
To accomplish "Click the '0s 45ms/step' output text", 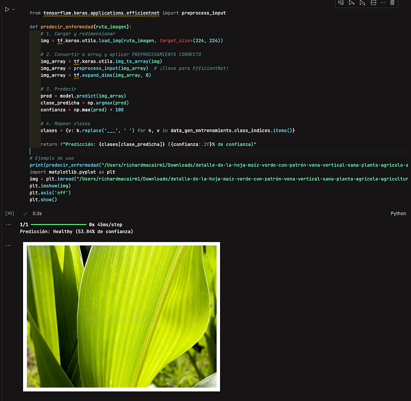I will pos(105,225).
